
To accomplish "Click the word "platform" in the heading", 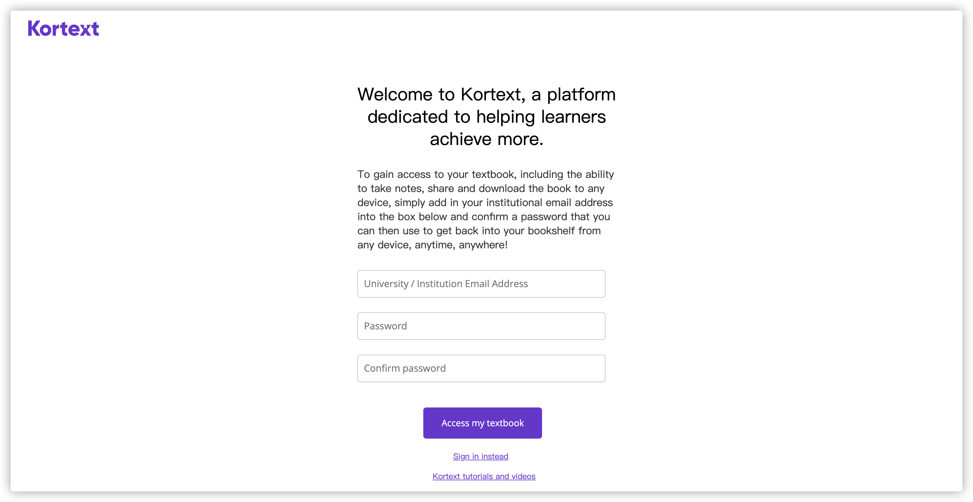I will 581,94.
